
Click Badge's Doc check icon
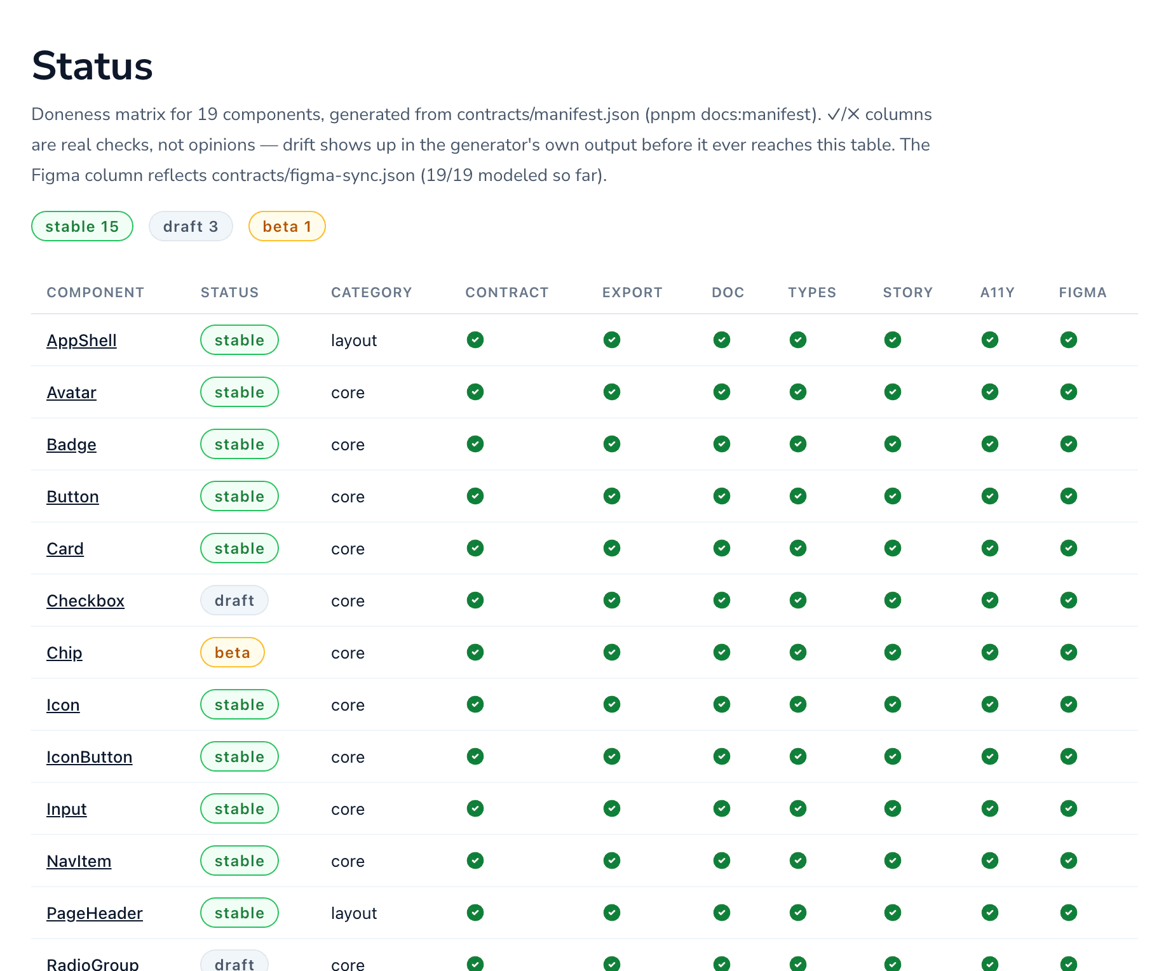tap(722, 444)
